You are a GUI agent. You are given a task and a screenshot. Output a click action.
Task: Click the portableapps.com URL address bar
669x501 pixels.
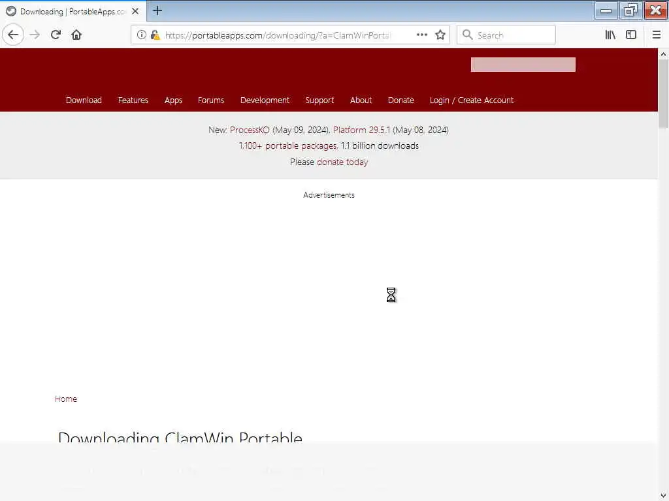coord(290,35)
